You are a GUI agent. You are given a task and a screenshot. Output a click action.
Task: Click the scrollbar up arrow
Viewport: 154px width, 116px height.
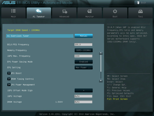tap(101, 53)
